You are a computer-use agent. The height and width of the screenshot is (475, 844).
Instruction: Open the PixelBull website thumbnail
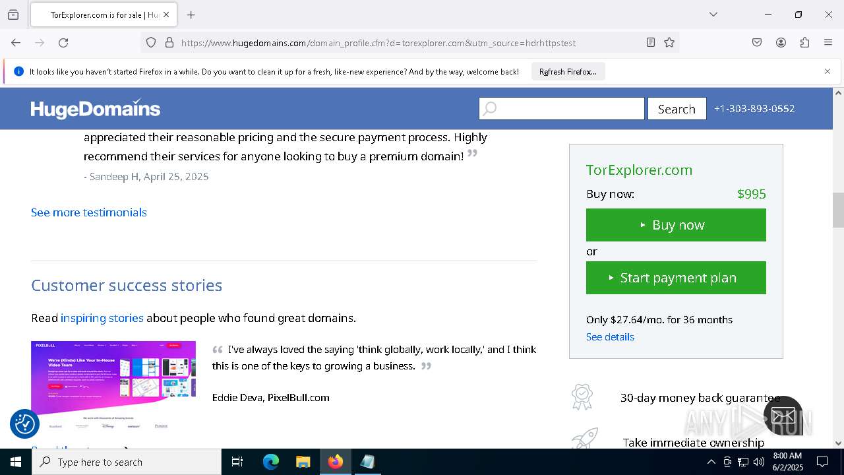(113, 386)
